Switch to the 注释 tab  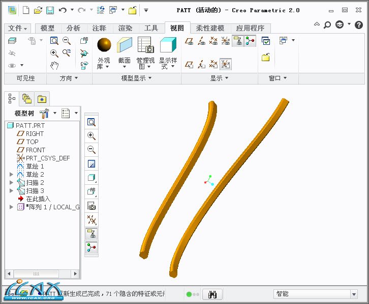[x=99, y=29]
